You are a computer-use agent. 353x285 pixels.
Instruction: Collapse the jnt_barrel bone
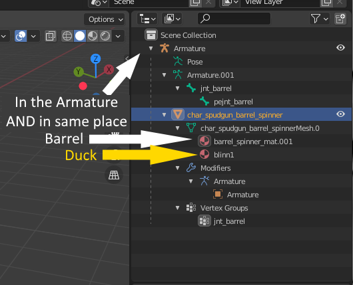(x=177, y=88)
